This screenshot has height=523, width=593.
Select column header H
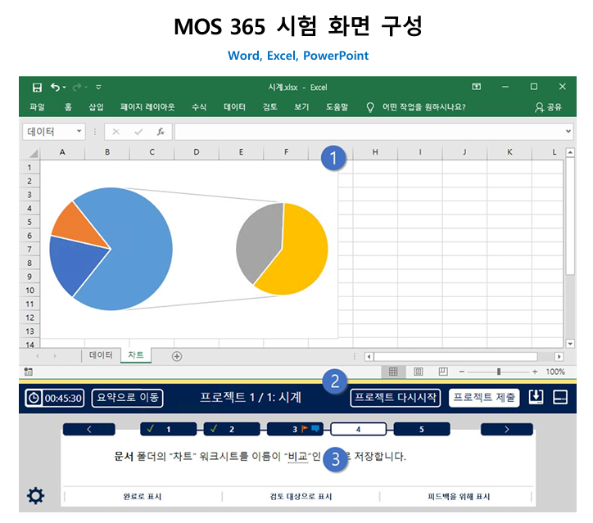(375, 152)
